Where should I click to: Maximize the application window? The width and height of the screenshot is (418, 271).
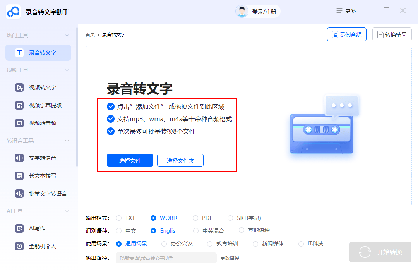coord(387,11)
